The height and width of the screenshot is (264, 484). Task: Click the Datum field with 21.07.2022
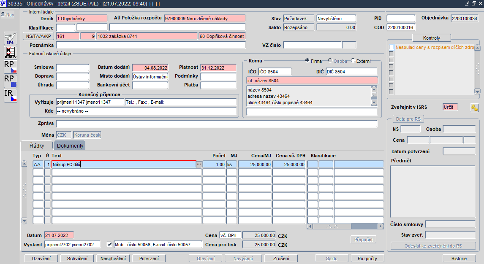tap(59, 235)
